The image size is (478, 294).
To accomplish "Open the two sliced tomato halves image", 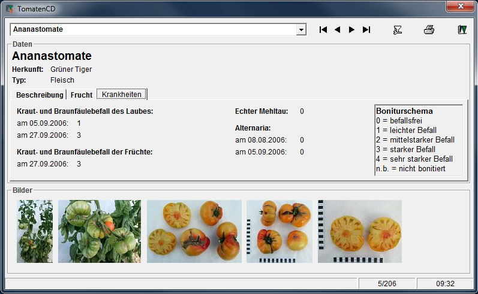I will point(359,231).
